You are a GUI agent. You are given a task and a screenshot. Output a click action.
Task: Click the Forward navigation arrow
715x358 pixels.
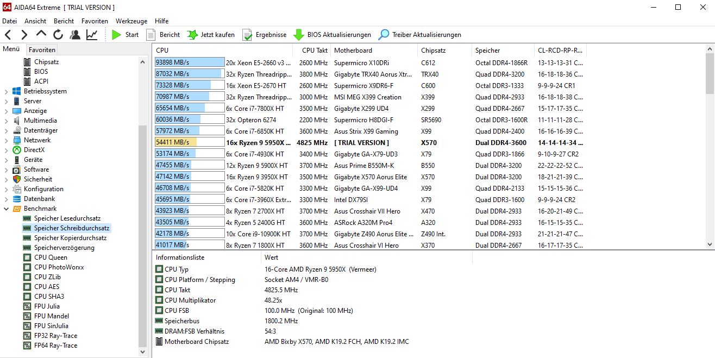point(24,35)
